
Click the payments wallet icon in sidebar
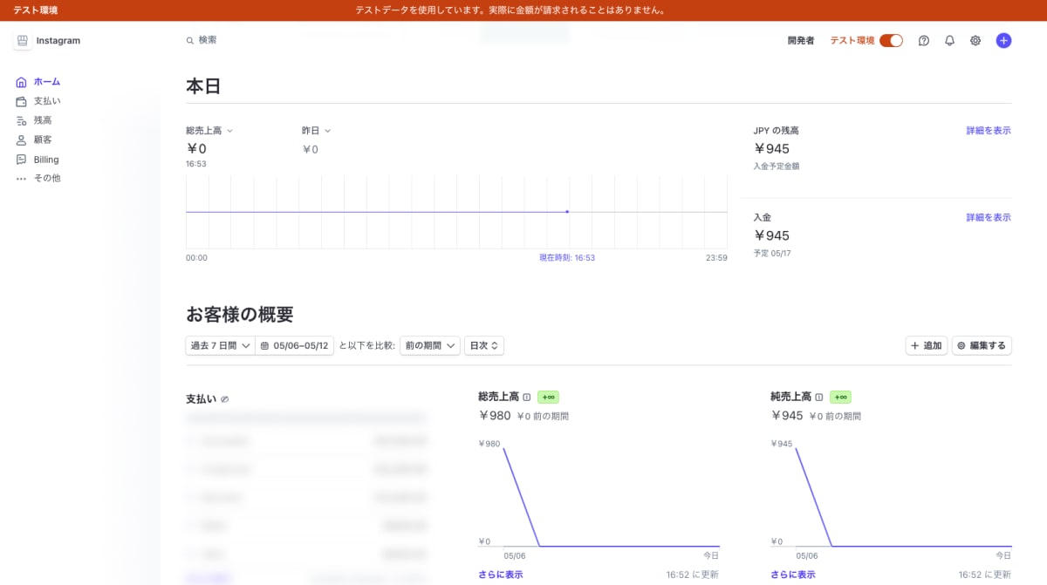(x=22, y=101)
